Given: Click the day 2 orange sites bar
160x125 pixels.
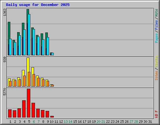Looking at the screenshot, I should tap(15, 83).
